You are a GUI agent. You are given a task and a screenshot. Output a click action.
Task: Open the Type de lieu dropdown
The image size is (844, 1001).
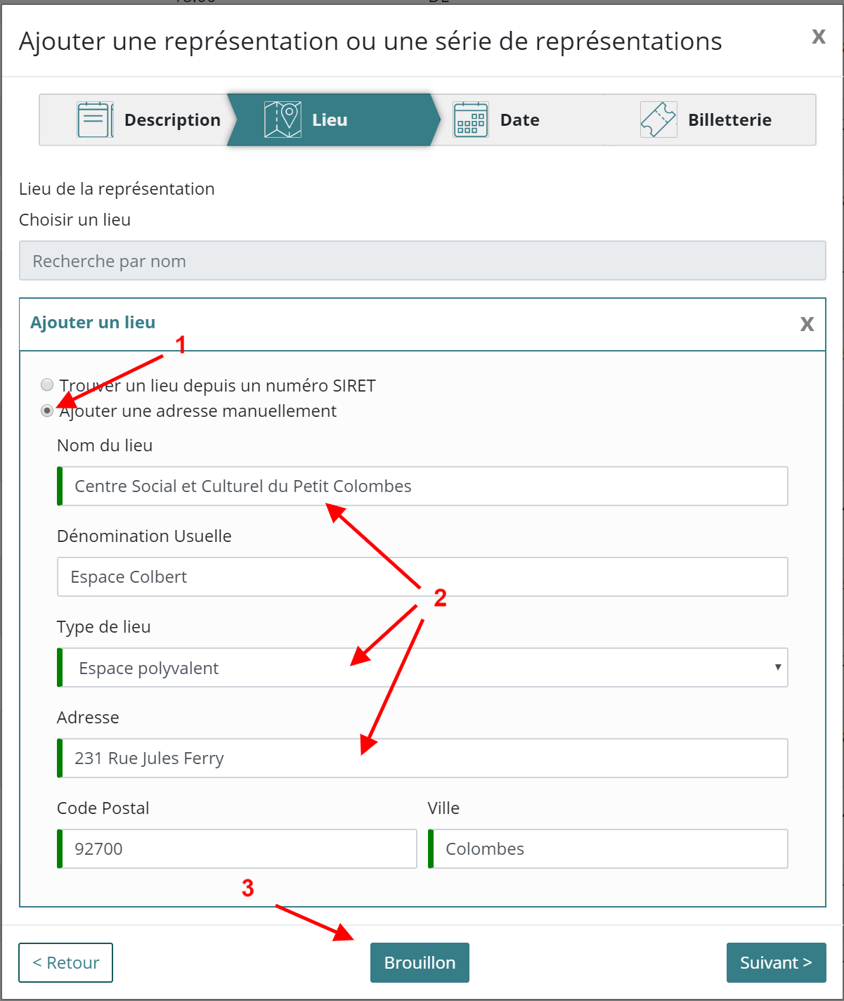click(422, 668)
